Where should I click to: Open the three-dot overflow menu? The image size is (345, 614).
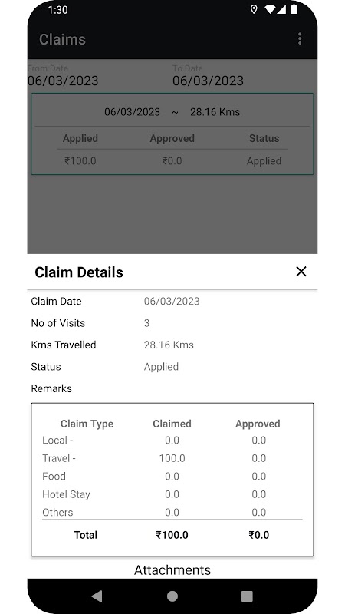tap(300, 39)
